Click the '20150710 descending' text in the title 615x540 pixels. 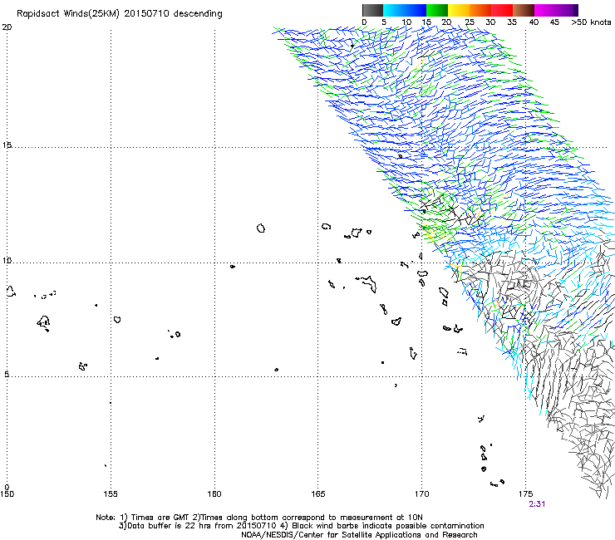(174, 14)
